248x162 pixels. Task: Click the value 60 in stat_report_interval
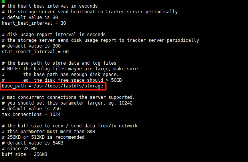point(66,52)
